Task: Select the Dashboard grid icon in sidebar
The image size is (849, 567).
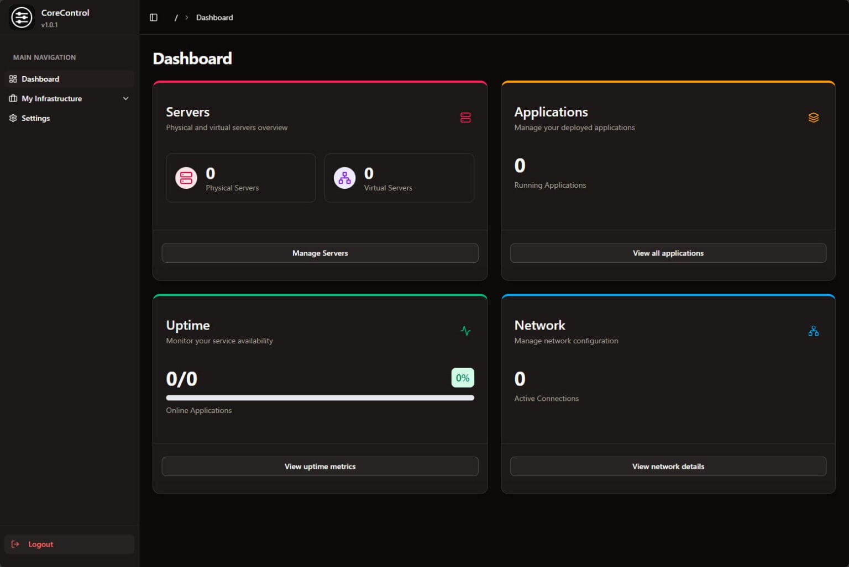Action: click(12, 78)
